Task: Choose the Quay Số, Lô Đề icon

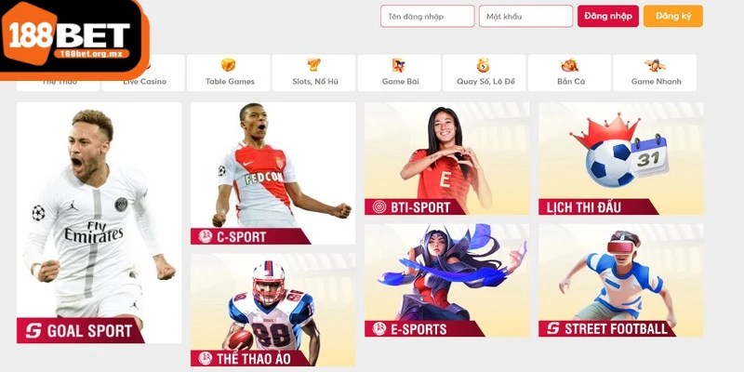Action: [x=483, y=65]
